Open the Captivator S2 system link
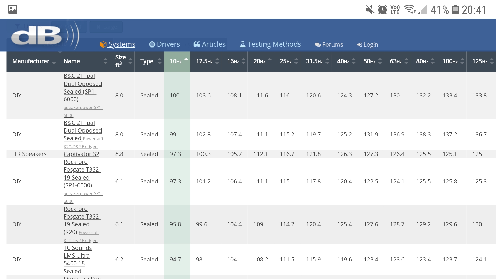The image size is (496, 279). [x=81, y=154]
